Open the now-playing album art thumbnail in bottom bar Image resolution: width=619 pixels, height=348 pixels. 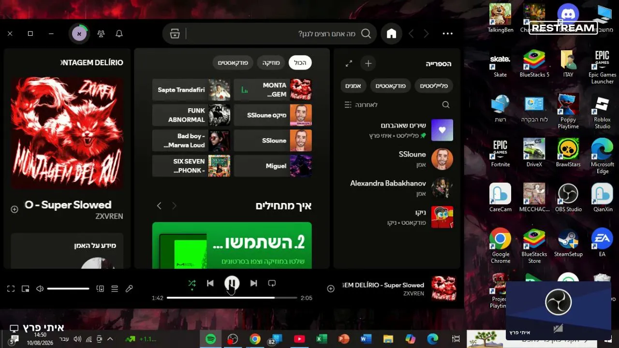click(443, 289)
